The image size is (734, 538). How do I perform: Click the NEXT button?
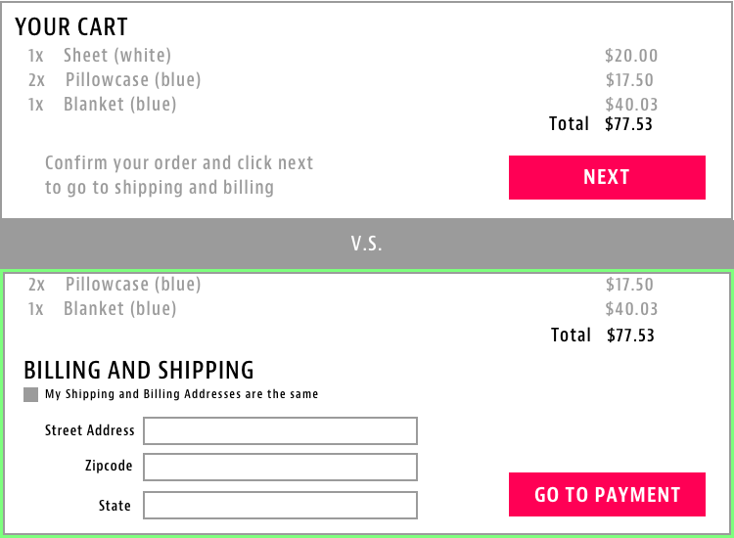coord(607,177)
